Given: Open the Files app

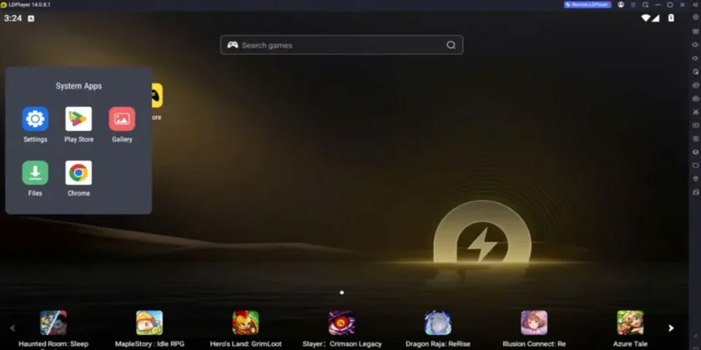Looking at the screenshot, I should click(x=35, y=172).
